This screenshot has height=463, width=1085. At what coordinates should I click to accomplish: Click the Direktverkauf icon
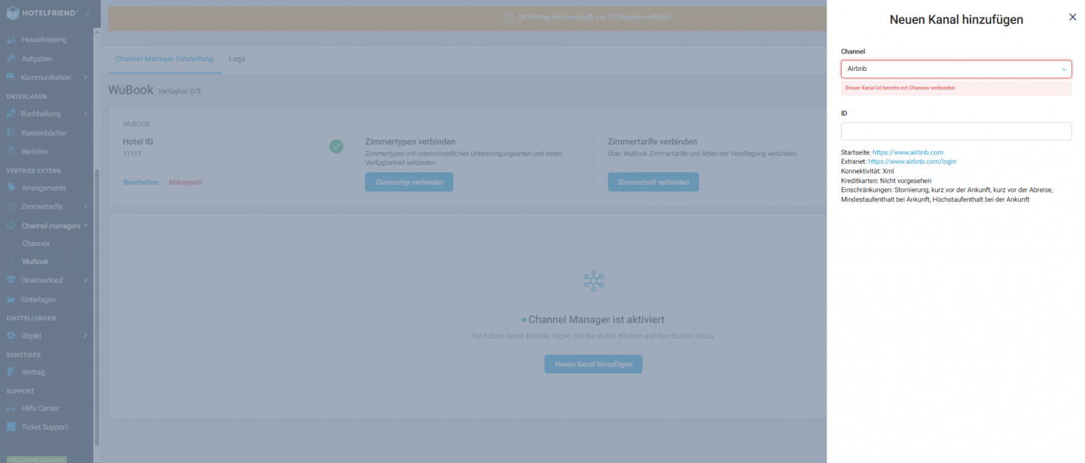click(x=11, y=280)
